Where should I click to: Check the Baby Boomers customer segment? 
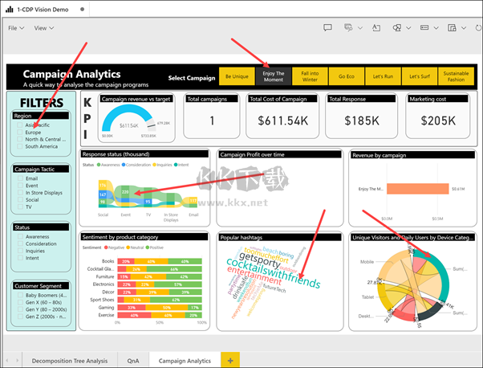click(x=20, y=295)
